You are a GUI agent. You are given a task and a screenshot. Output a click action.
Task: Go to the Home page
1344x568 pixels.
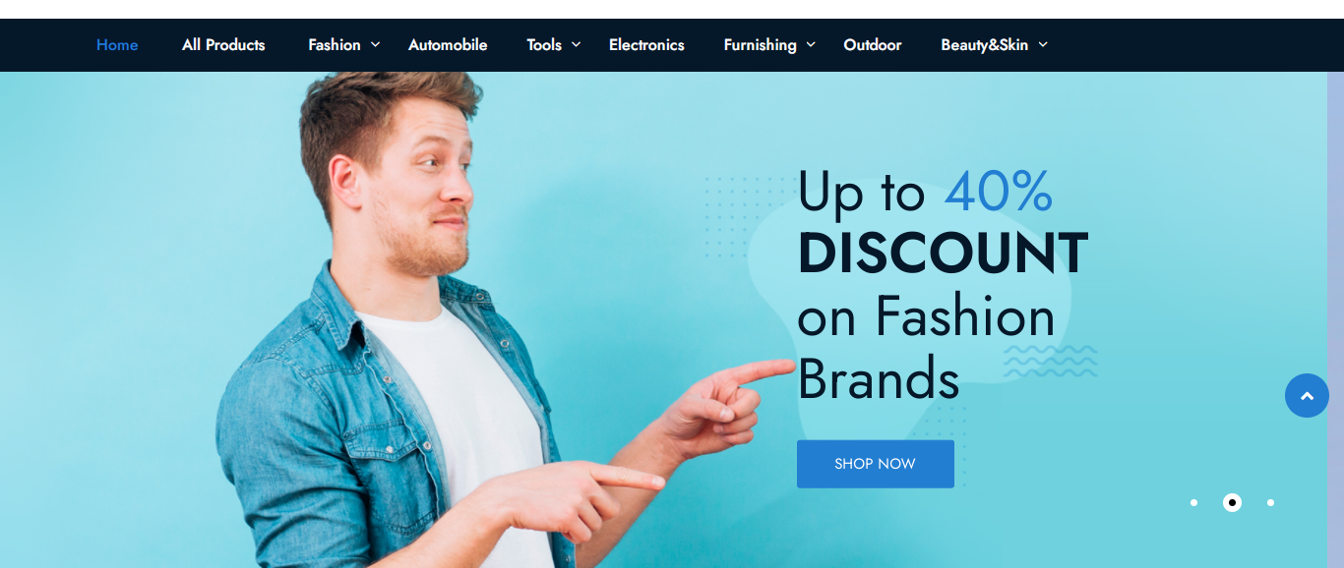point(117,44)
